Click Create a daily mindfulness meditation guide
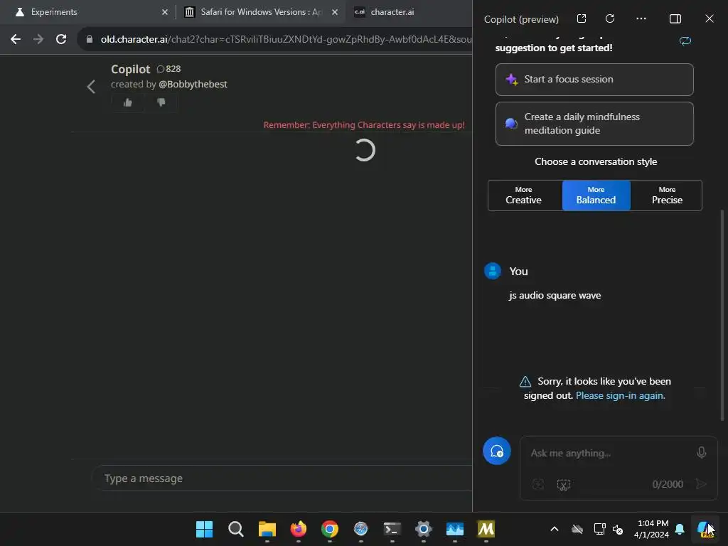The height and width of the screenshot is (546, 728). [x=594, y=124]
